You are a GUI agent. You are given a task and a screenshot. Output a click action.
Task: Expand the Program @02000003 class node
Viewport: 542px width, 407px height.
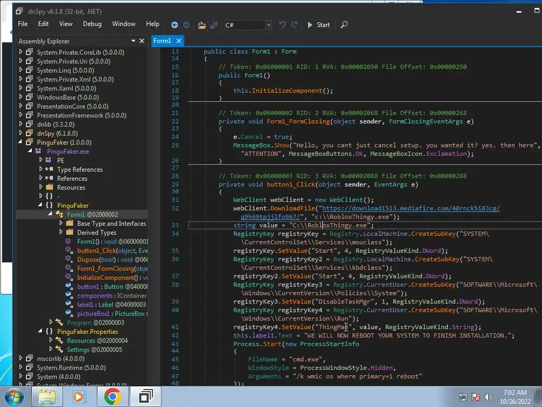pyautogui.click(x=51, y=322)
